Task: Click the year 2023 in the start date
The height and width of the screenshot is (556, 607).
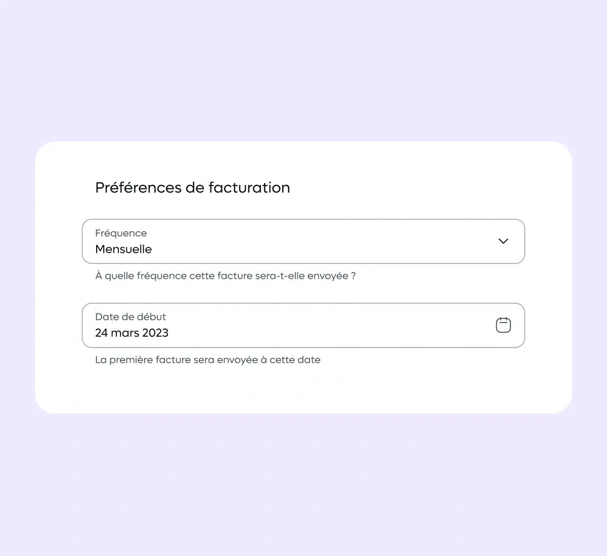Action: point(155,333)
